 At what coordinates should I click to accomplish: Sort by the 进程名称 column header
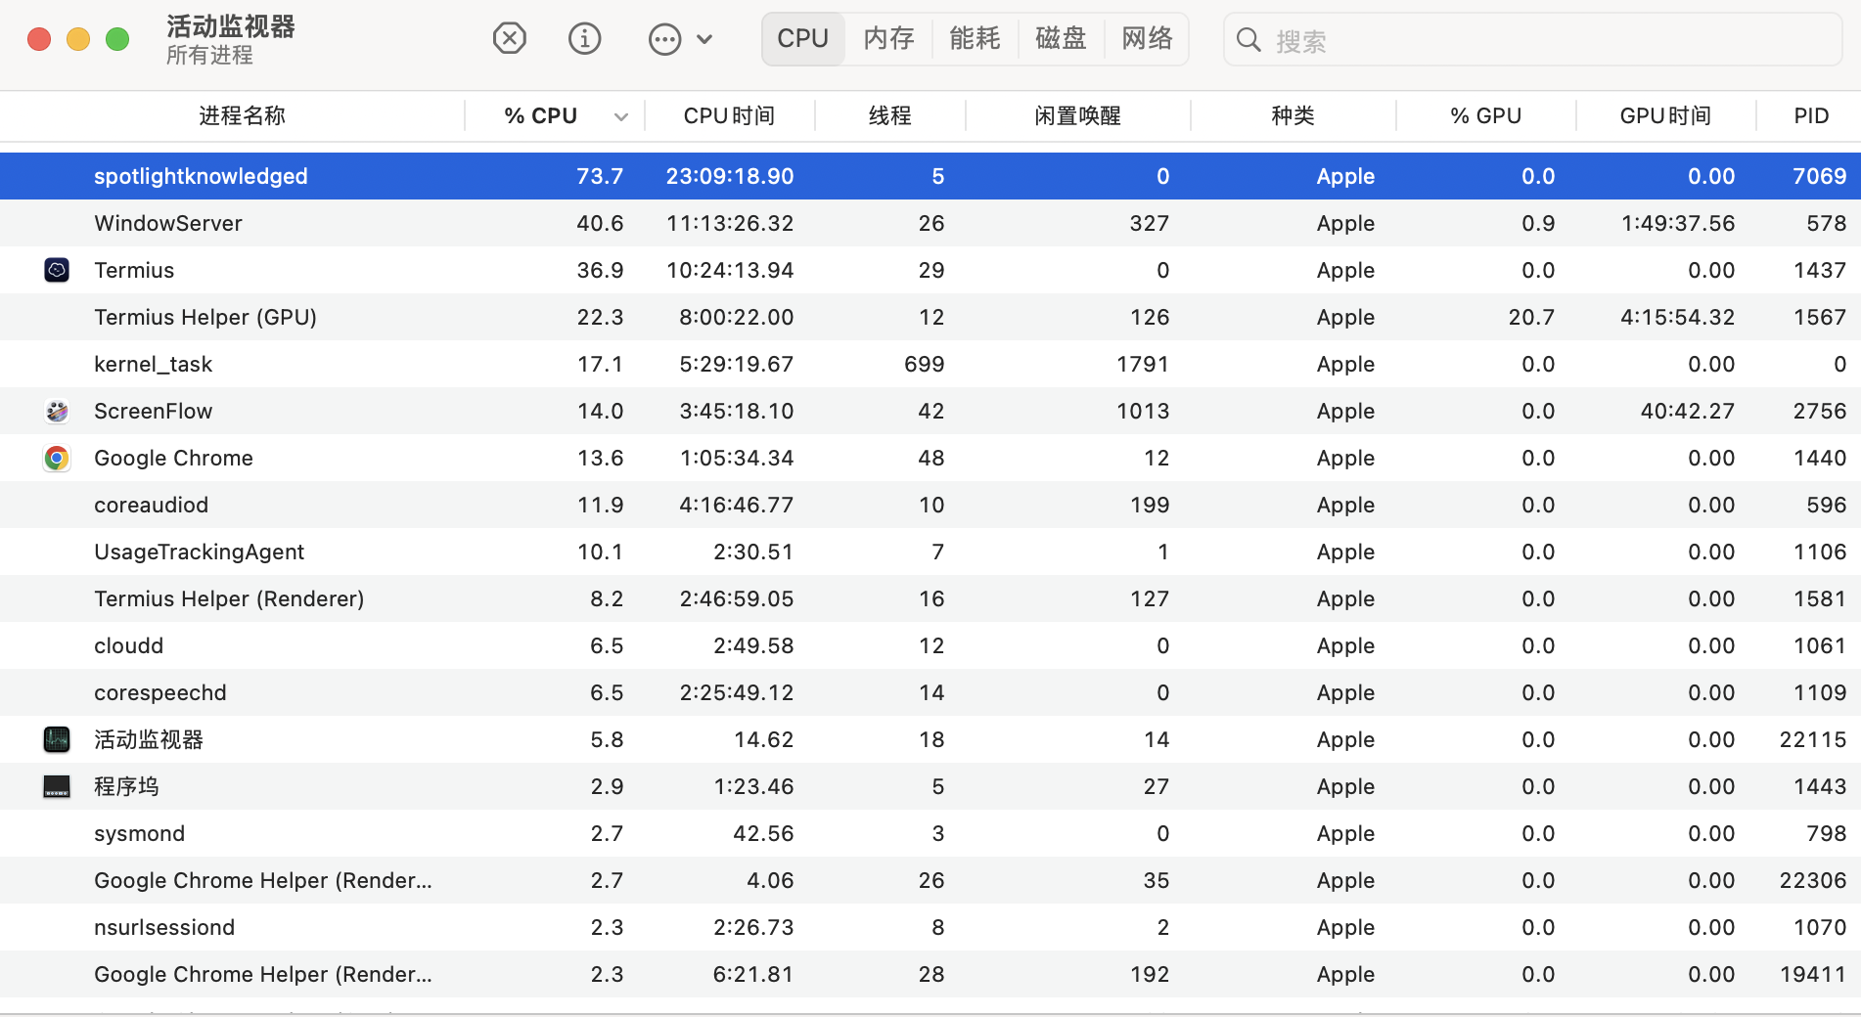242,116
